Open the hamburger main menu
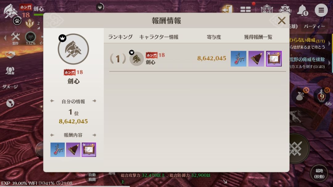Viewport: 333px width, 187px height. coord(321,10)
